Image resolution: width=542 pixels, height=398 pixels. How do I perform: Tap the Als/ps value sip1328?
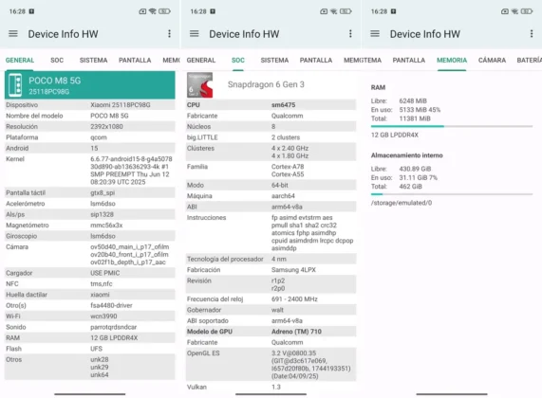tap(102, 214)
